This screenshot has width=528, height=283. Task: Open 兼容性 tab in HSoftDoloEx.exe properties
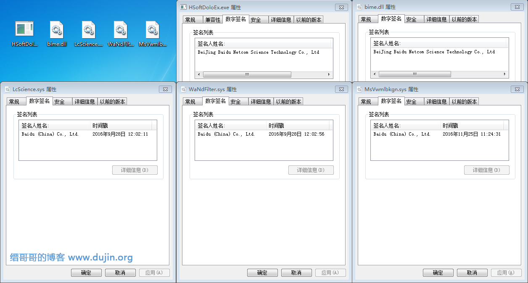click(212, 20)
